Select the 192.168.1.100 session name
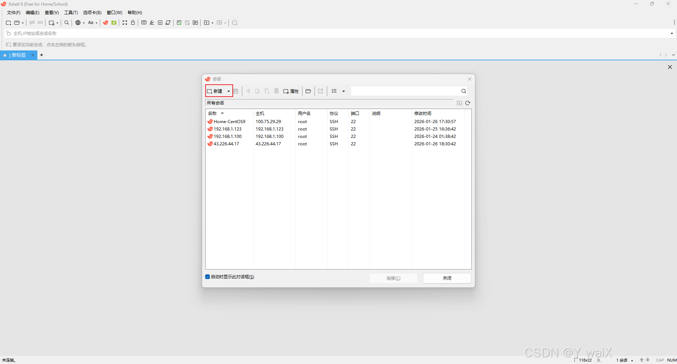This screenshot has width=677, height=364. tap(227, 136)
